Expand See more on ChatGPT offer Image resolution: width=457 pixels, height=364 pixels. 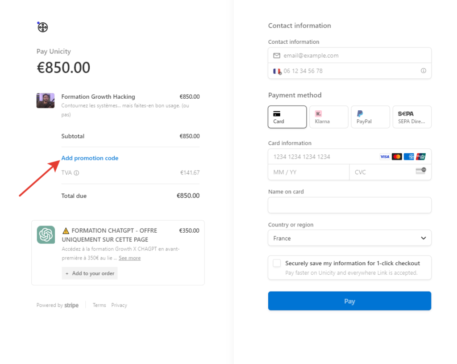point(130,258)
